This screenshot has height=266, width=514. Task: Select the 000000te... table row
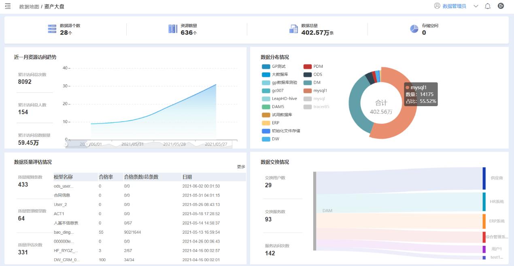pos(149,241)
